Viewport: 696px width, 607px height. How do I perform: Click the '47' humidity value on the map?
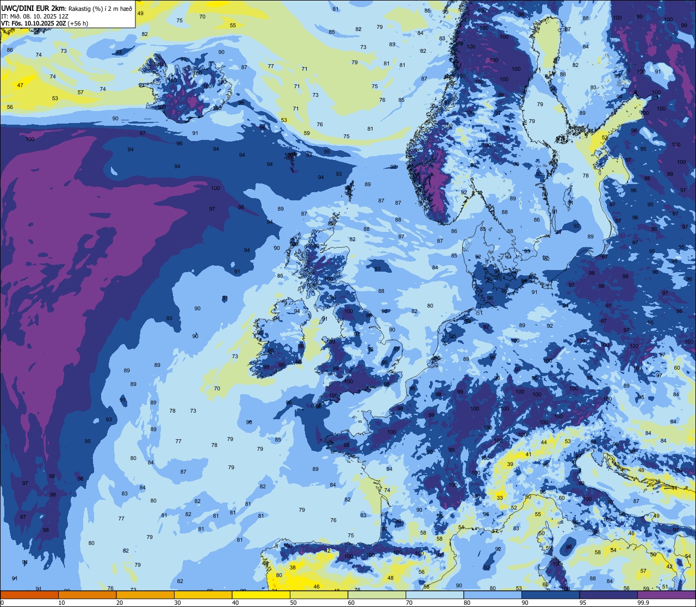point(20,85)
